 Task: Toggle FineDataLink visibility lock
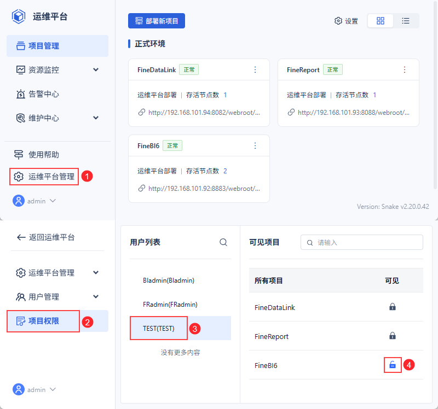click(392, 307)
